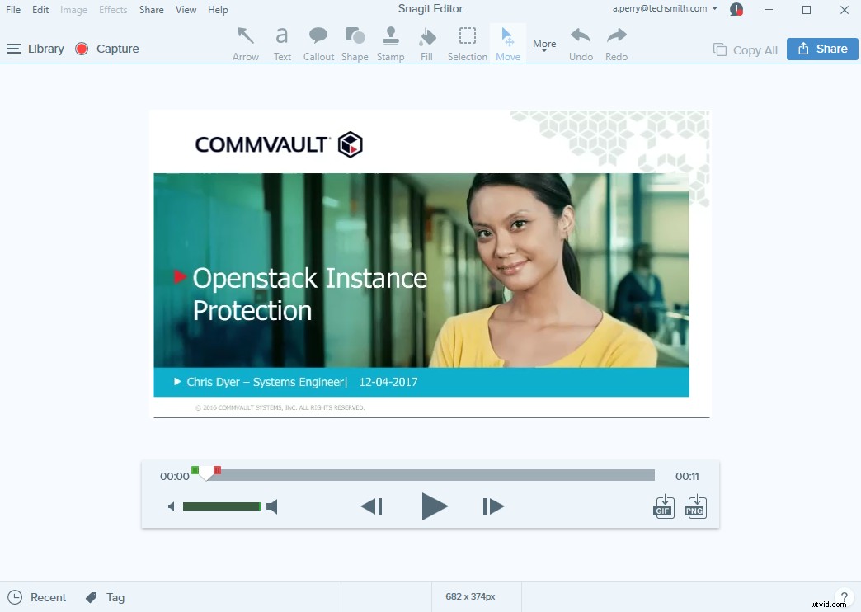Save the frame as PNG
Viewport: 861px width, 612px height.
click(x=695, y=506)
